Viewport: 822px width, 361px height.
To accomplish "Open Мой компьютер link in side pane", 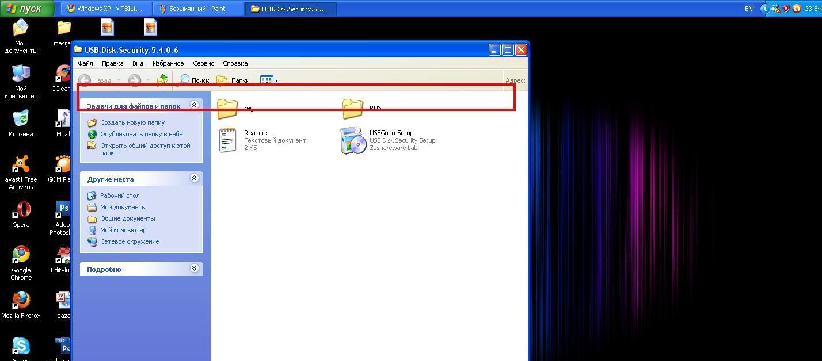I will 123,230.
